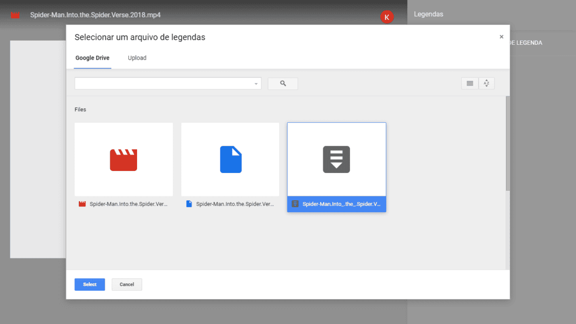Click the Cancel button
The height and width of the screenshot is (324, 576).
[x=127, y=284]
